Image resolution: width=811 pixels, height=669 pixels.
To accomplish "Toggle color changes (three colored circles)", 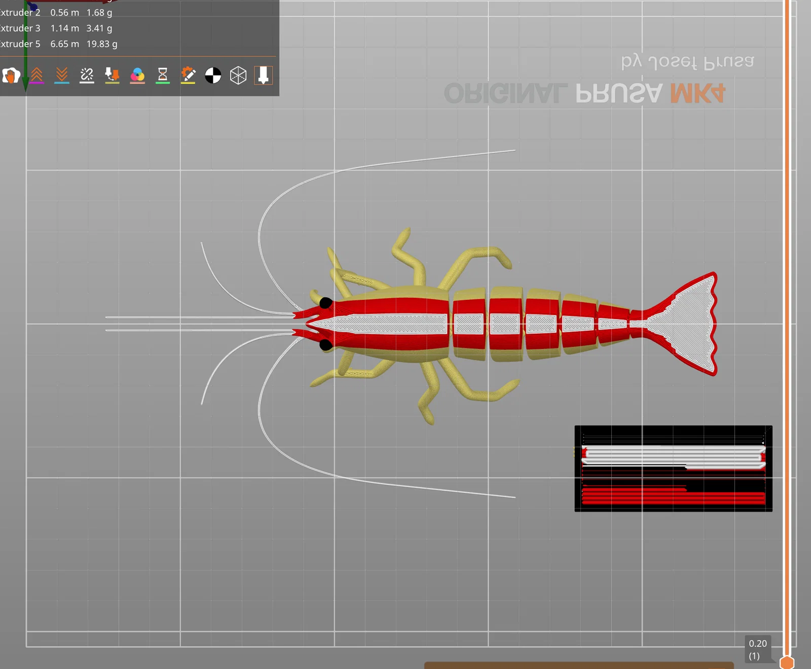I will coord(137,75).
